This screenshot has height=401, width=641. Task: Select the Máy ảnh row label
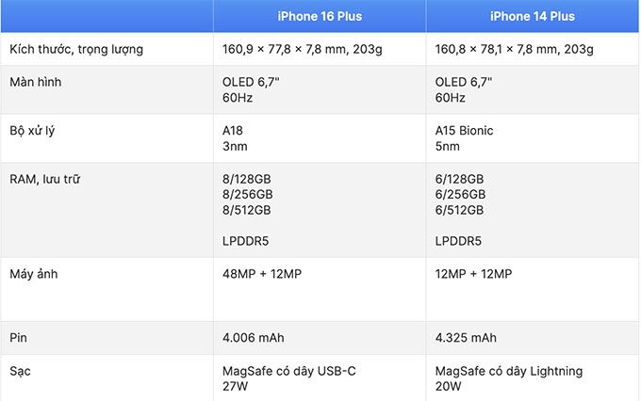34,274
